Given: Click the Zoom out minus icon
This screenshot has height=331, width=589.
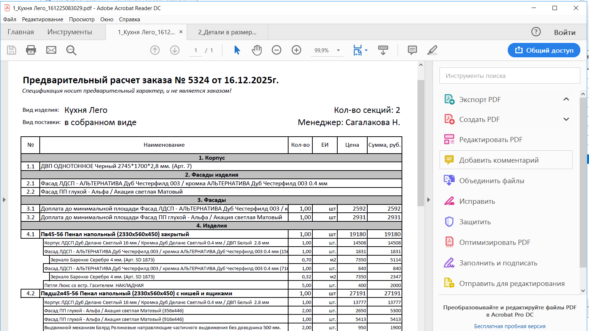Looking at the screenshot, I should click(x=277, y=50).
